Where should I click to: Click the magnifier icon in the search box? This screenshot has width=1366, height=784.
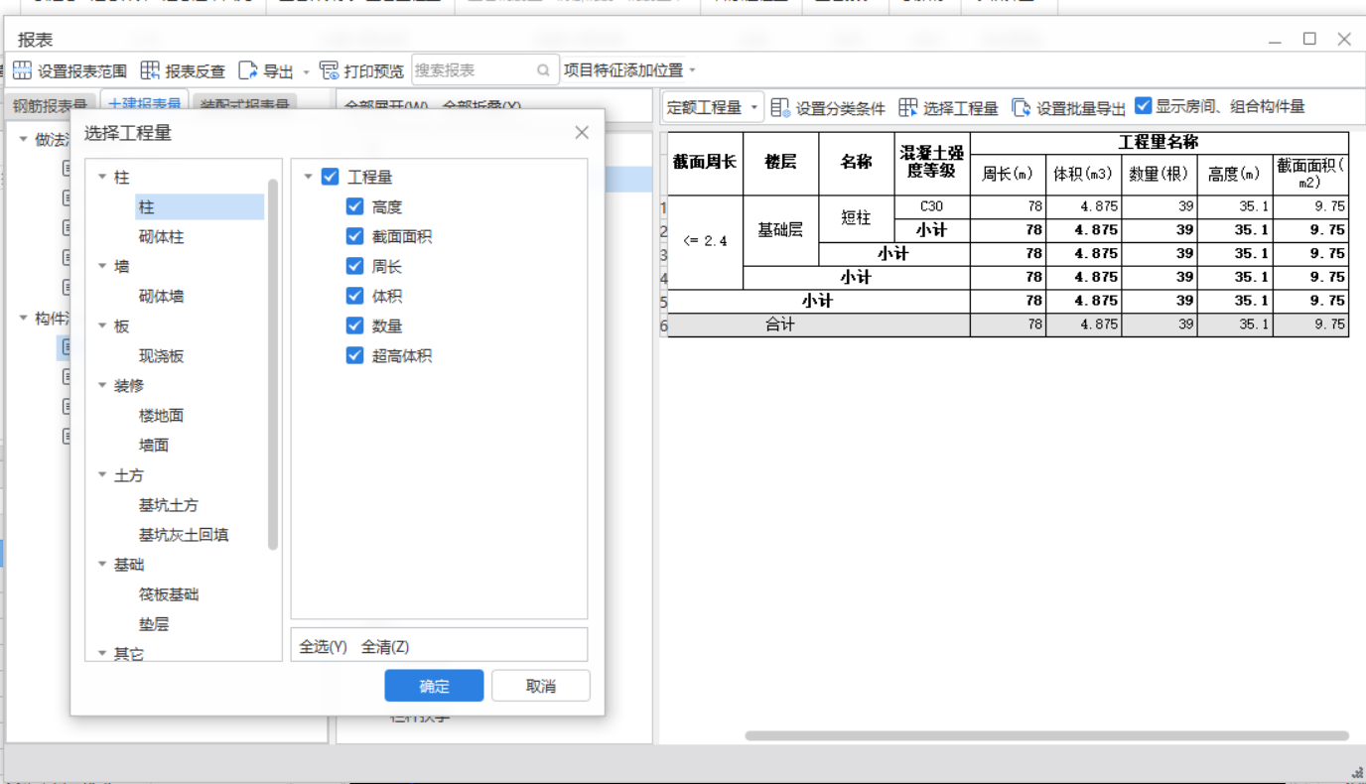click(543, 70)
